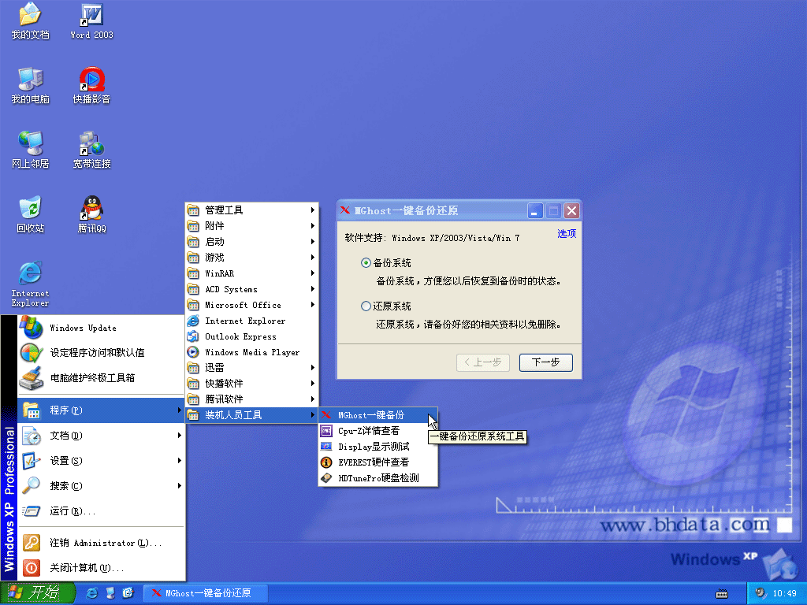Click the disabled 上一步 button
The width and height of the screenshot is (807, 605).
pyautogui.click(x=483, y=362)
